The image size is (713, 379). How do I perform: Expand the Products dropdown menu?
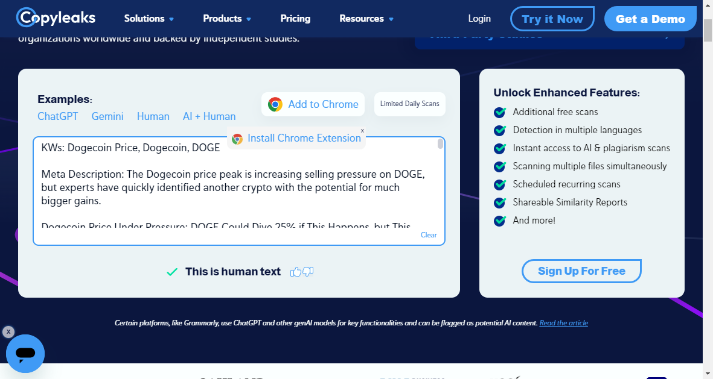[x=227, y=19]
